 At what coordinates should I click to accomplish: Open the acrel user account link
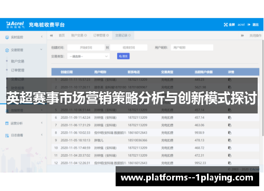[x=241, y=25]
